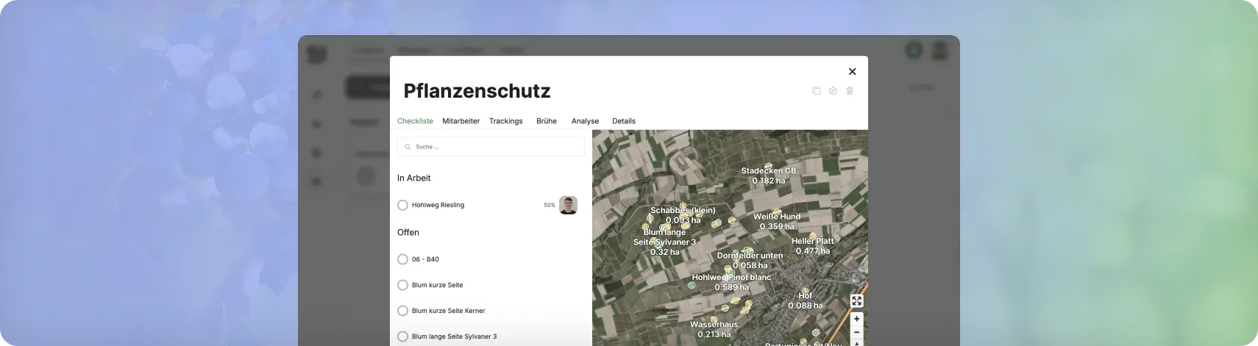Open settings gear for Pflanzenschutz
The width and height of the screenshot is (1258, 346).
click(x=833, y=91)
